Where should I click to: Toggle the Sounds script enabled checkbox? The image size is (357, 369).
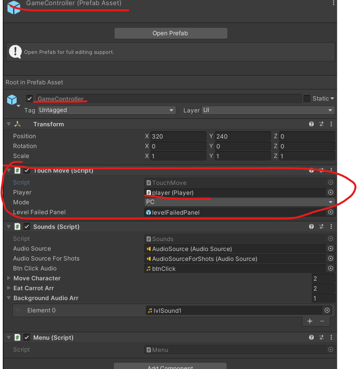coord(27,226)
